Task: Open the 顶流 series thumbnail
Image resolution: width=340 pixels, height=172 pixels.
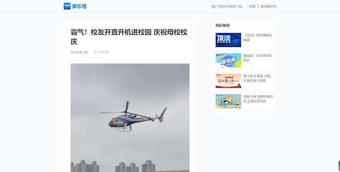Action: 228,40
